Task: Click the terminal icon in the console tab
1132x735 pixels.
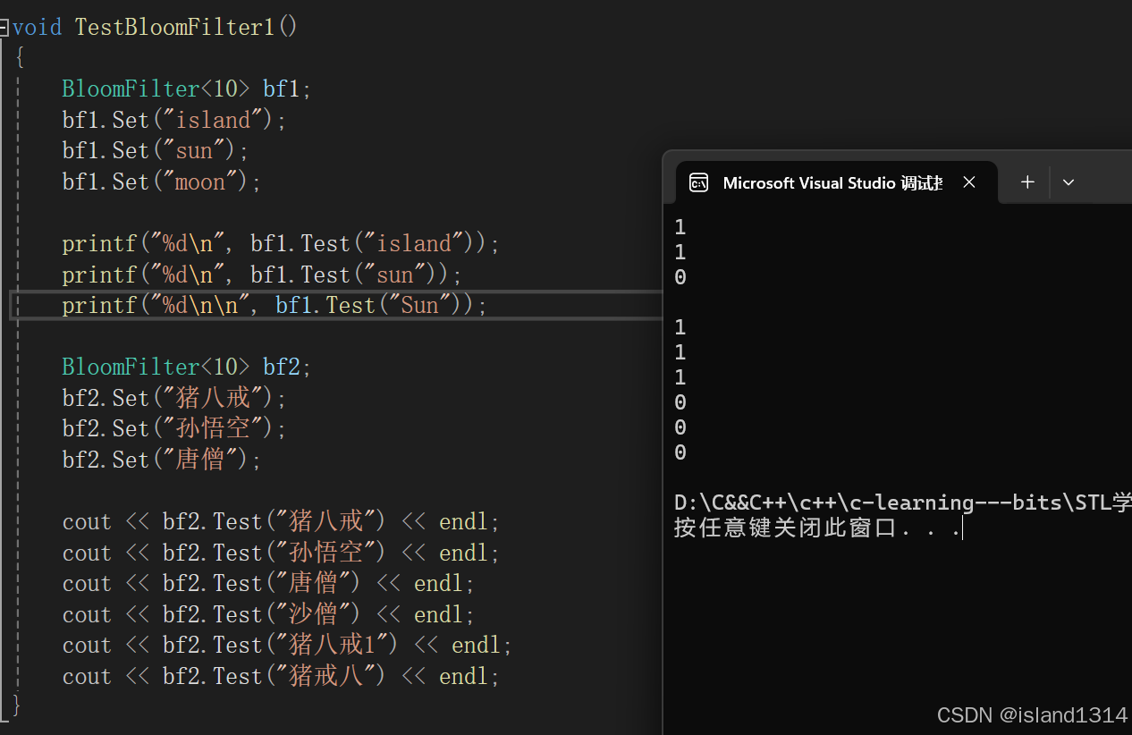Action: coord(698,183)
